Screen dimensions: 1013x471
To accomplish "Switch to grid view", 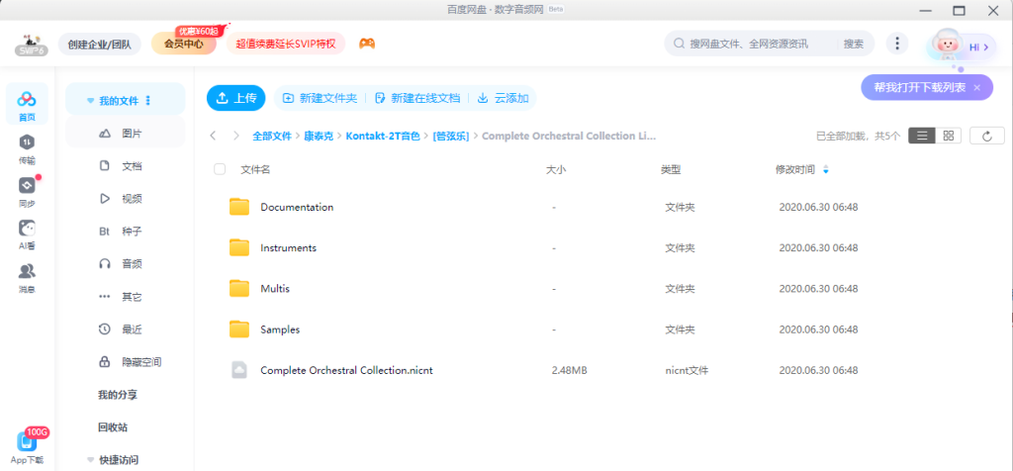I will [x=949, y=136].
